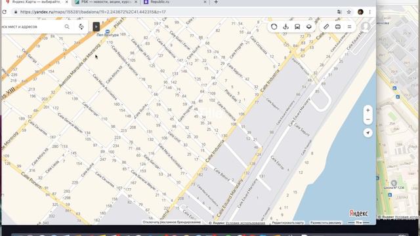Click the Pep Ventura metro station marker
Screen dimensions: 420x236
[x=108, y=31]
